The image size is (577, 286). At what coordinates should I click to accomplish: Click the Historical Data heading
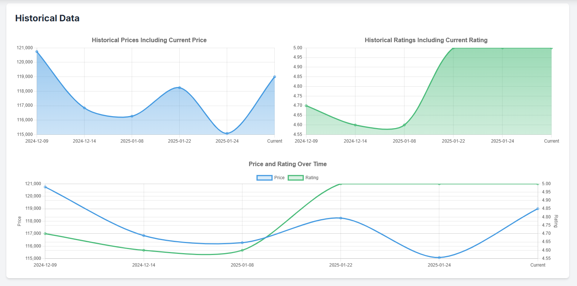47,18
